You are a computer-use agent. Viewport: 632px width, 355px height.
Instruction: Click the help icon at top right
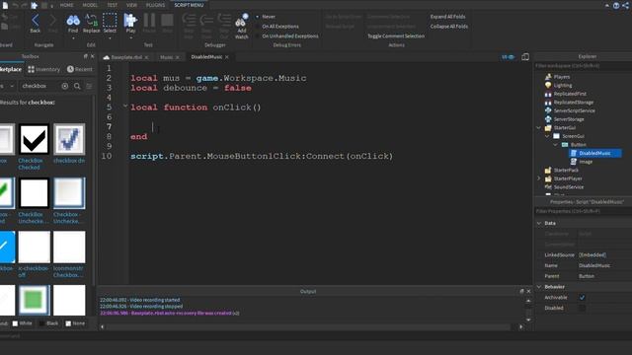pos(616,5)
